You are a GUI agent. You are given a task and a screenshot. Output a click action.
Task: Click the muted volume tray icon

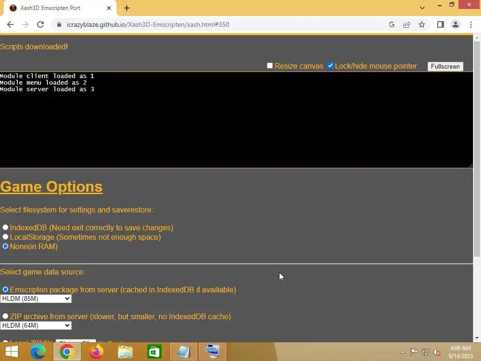(x=437, y=352)
